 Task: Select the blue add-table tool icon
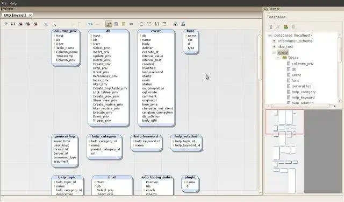pyautogui.click(x=116, y=24)
